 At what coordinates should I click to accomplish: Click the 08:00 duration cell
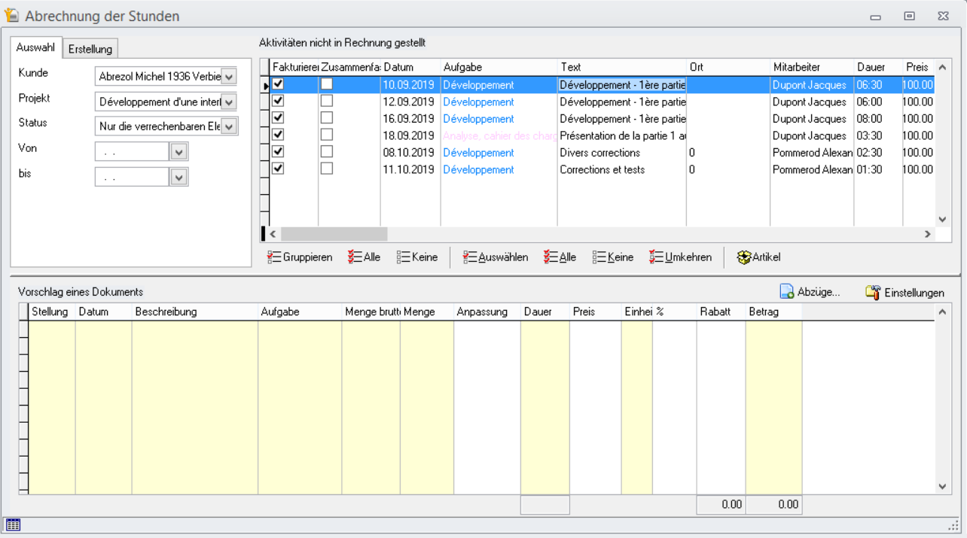[878, 119]
